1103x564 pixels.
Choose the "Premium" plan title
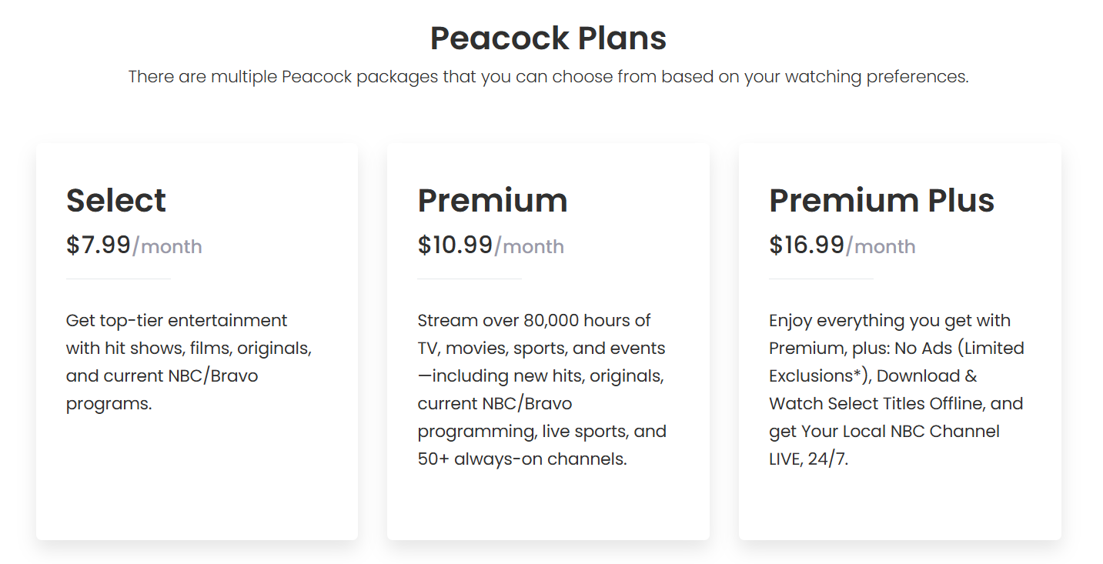(x=493, y=201)
